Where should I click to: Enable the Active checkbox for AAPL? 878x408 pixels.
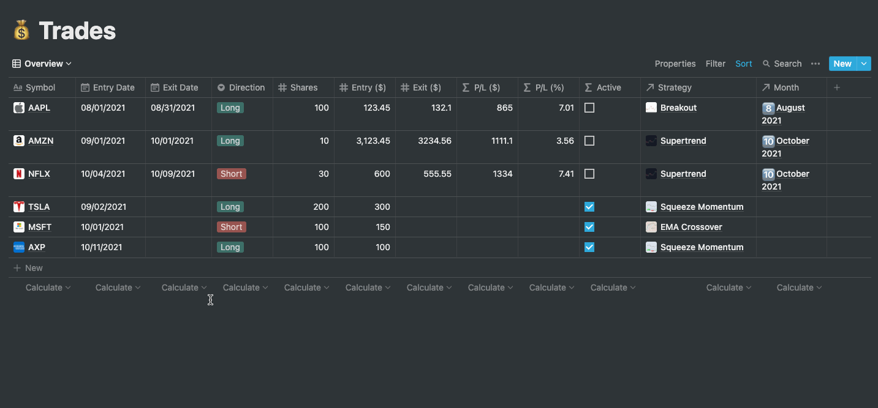589,108
